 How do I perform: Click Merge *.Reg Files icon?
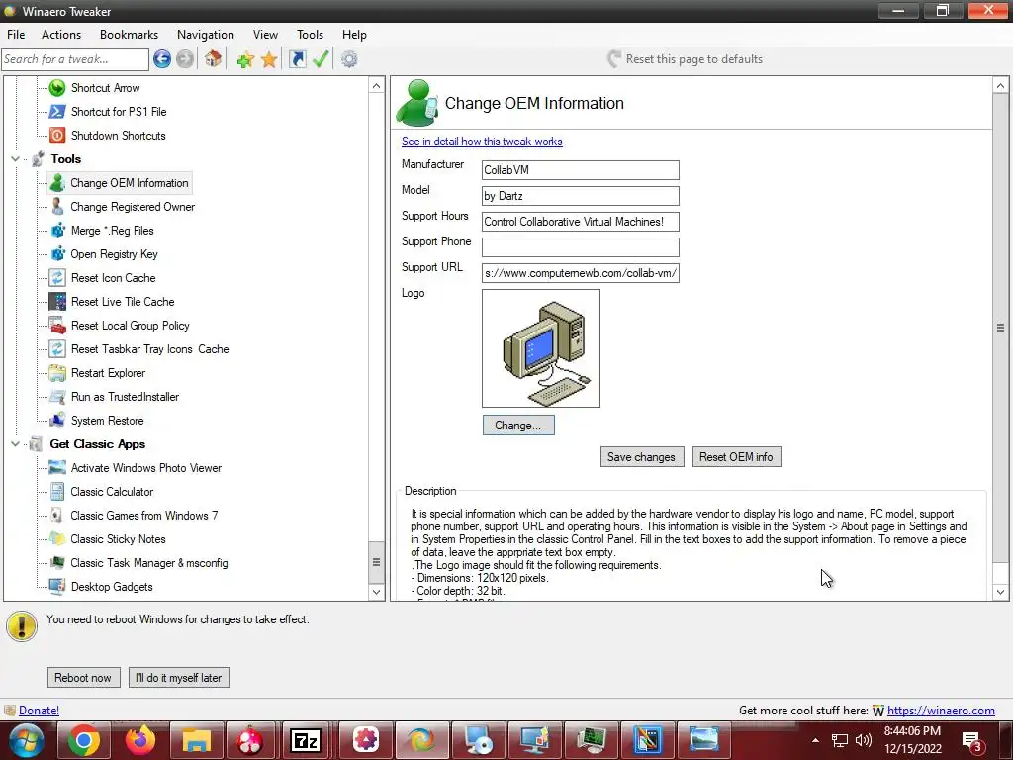(x=57, y=231)
